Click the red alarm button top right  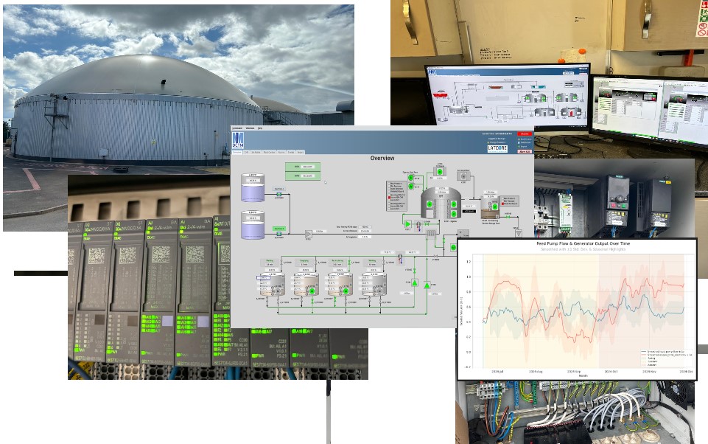(x=524, y=134)
